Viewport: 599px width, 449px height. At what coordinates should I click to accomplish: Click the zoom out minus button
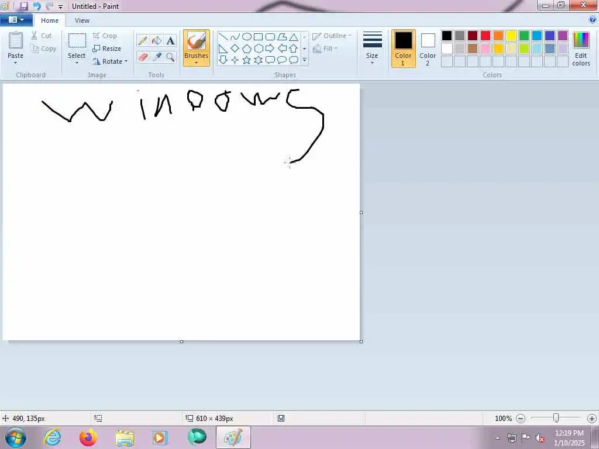pyautogui.click(x=521, y=419)
